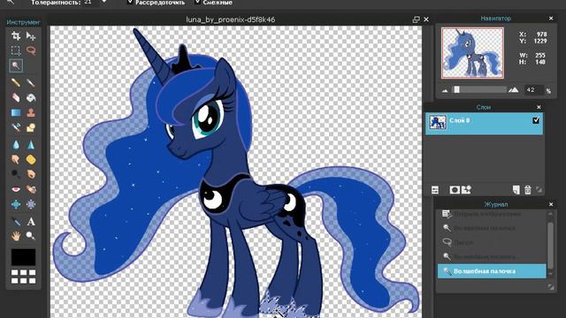
Task: Toggle the Смежные checkbox
Action: pos(198,2)
